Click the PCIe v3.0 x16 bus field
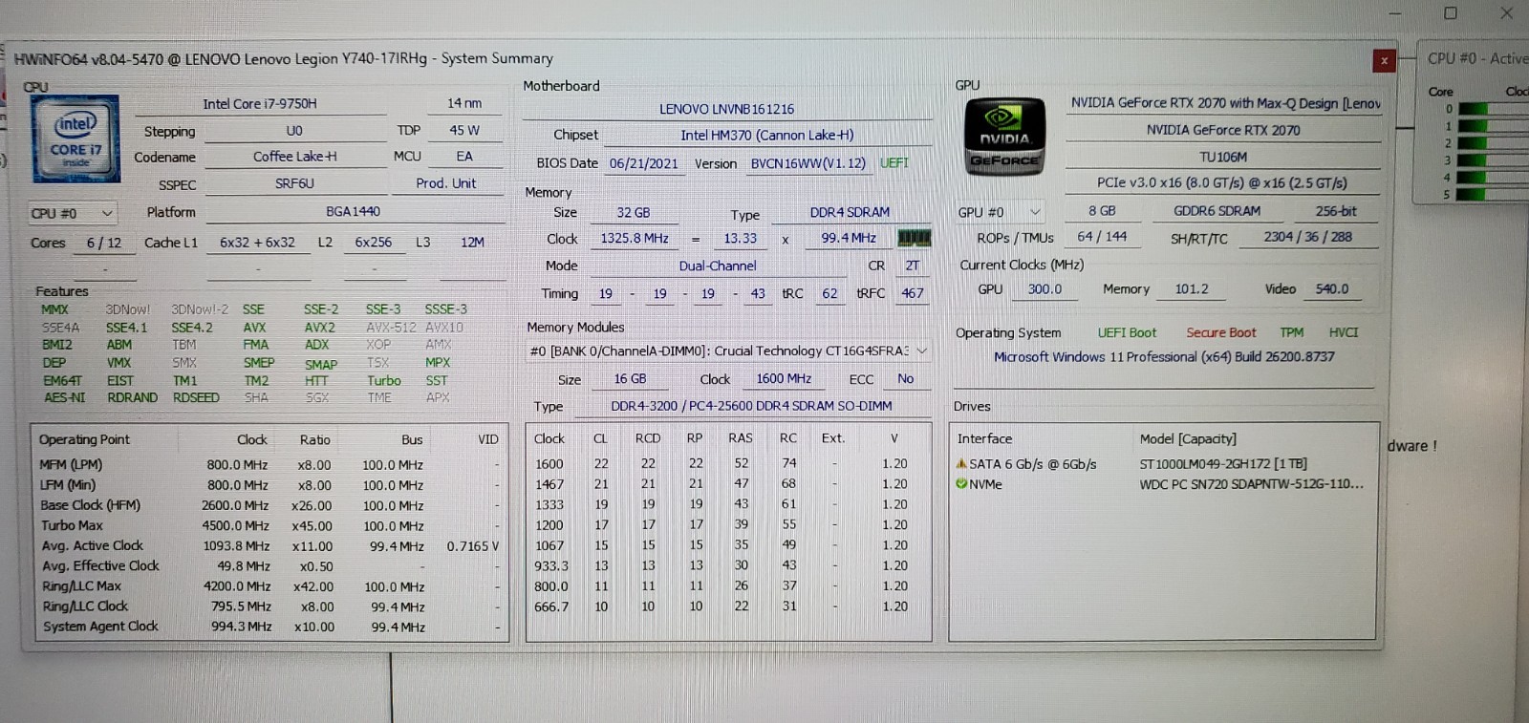Viewport: 1529px width, 723px height. tap(1222, 183)
